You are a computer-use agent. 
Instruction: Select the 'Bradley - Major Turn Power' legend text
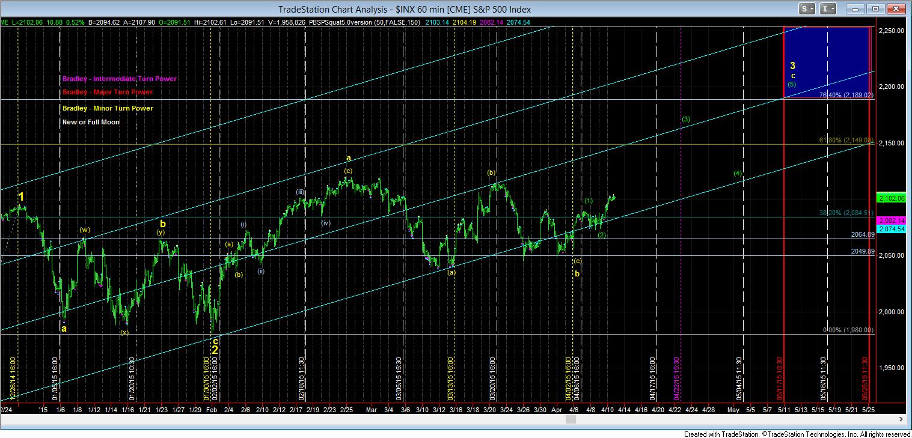108,92
